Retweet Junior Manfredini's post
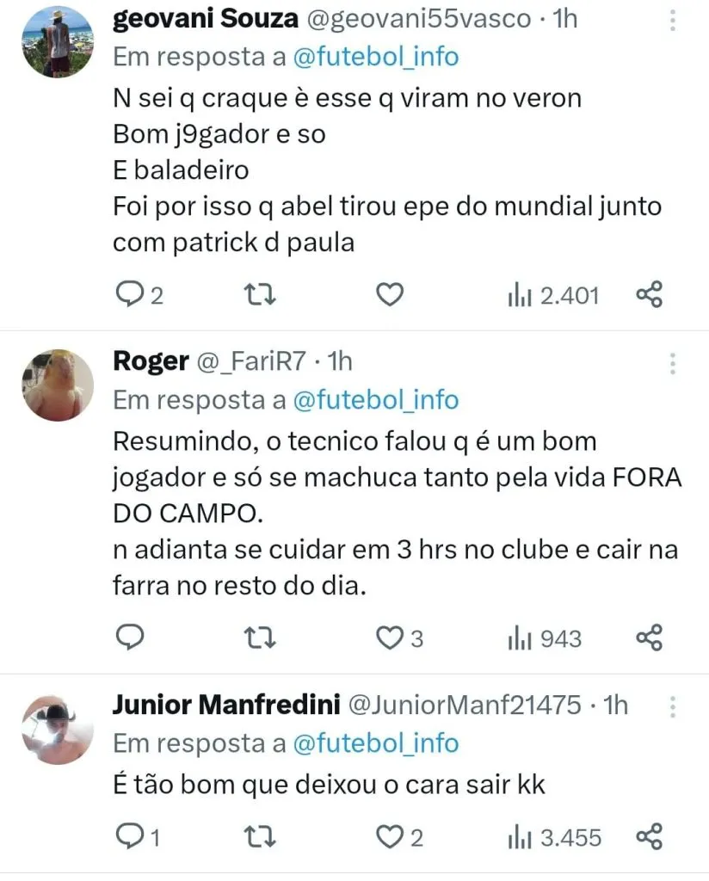 click(x=256, y=836)
